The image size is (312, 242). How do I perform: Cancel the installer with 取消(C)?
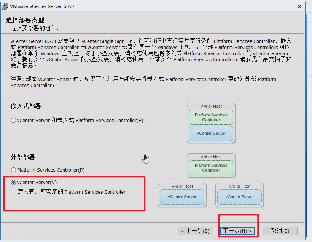pos(280,231)
